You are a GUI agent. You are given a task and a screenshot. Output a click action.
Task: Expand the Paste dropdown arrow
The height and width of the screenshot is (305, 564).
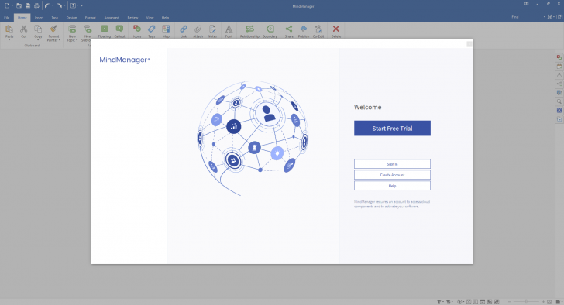9,40
